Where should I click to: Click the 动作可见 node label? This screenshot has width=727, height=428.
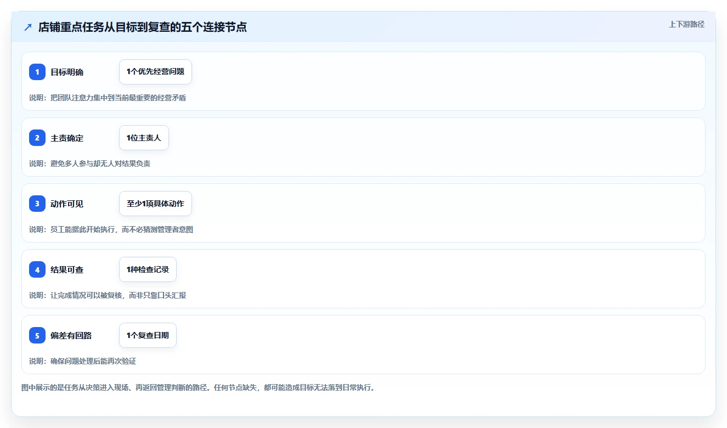click(67, 204)
